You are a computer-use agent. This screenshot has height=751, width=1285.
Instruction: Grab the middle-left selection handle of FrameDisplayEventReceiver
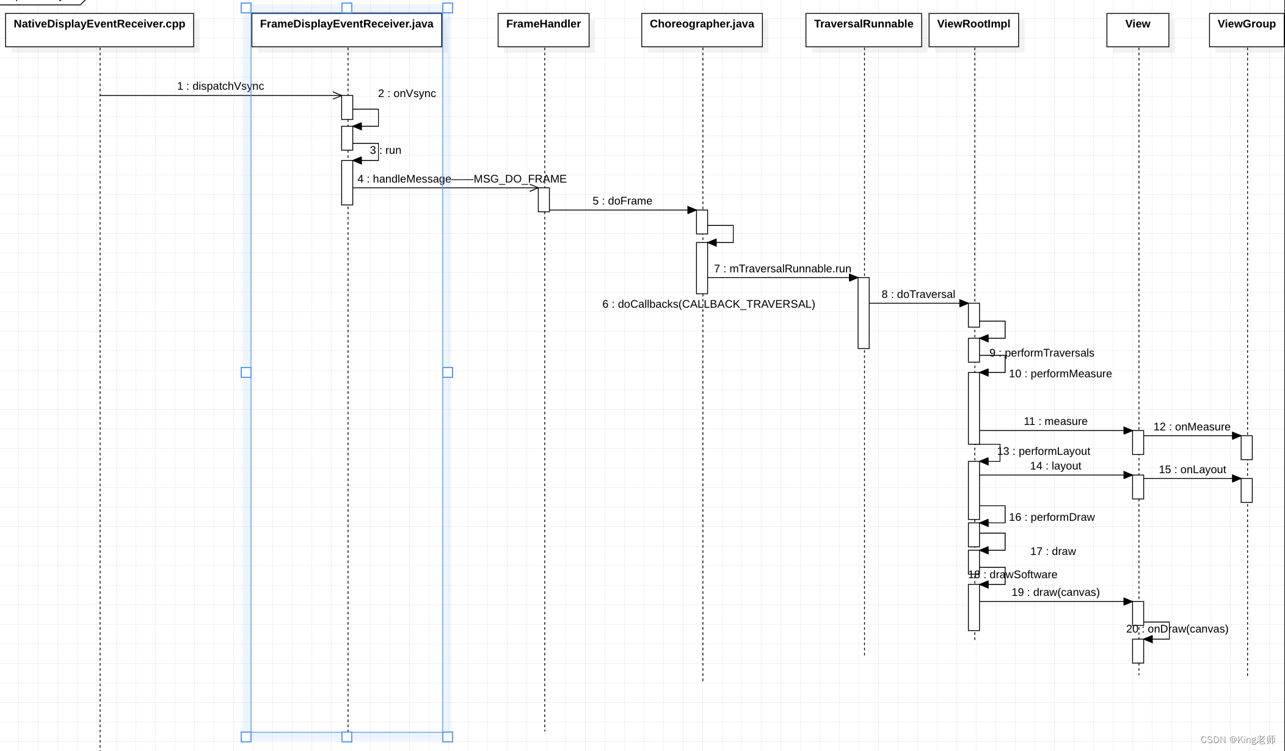click(246, 372)
